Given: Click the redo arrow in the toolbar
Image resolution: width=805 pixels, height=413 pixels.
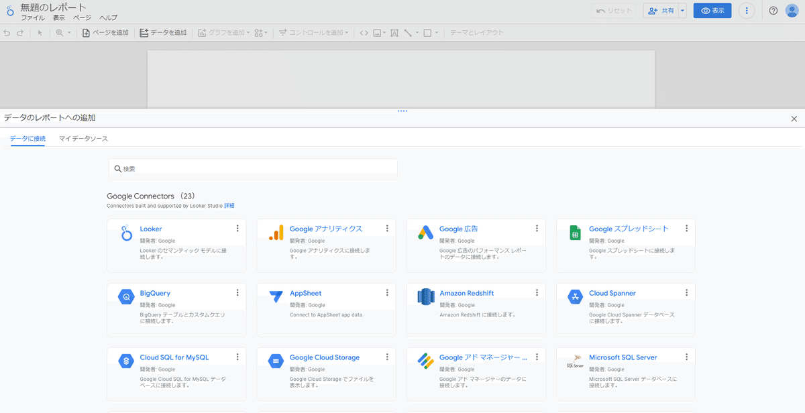Looking at the screenshot, I should [x=20, y=33].
